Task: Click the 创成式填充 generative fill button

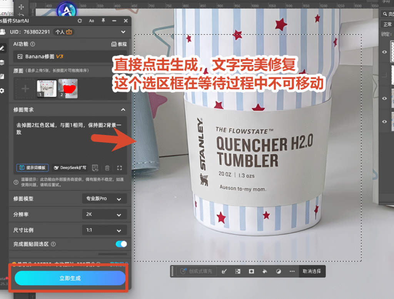Action: click(196, 271)
